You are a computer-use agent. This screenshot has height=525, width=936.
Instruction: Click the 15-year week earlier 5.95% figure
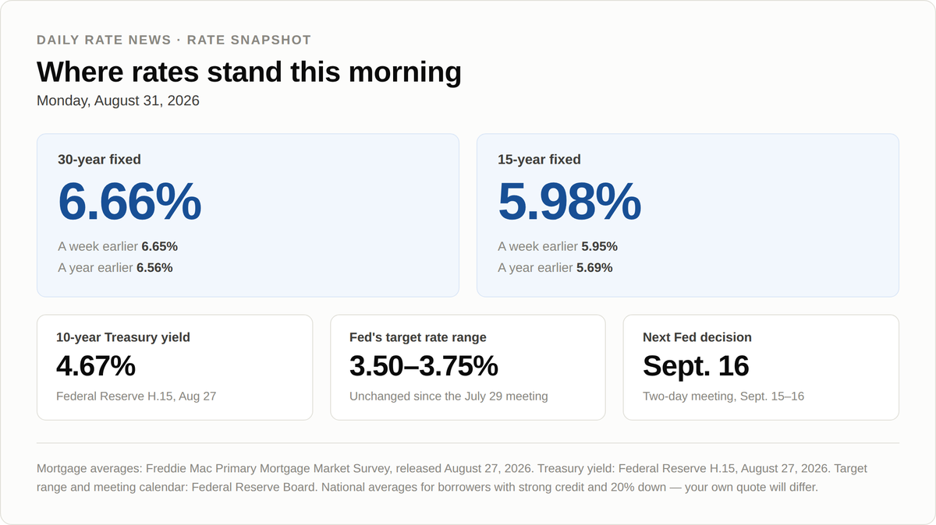click(x=599, y=246)
